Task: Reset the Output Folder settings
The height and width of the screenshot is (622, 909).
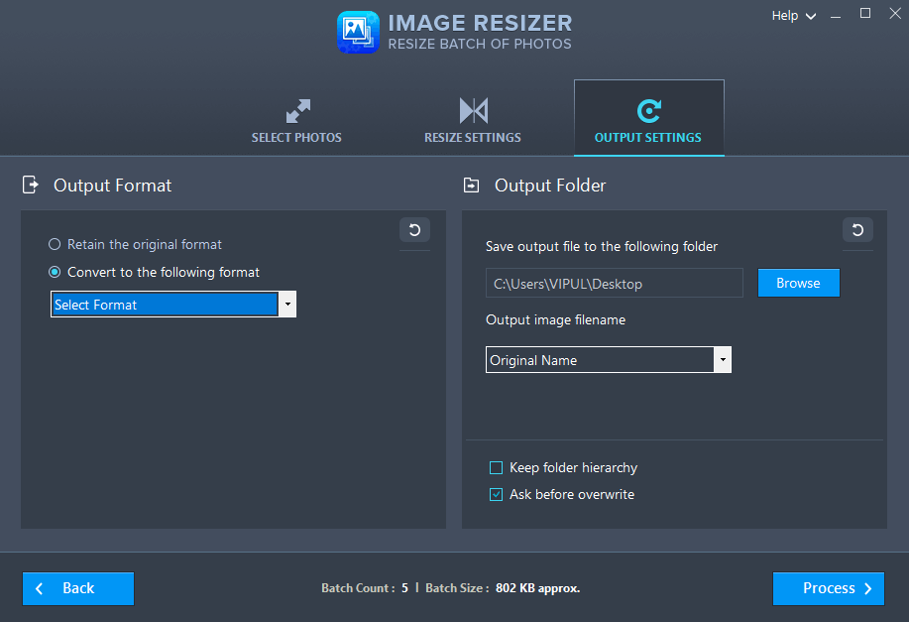Action: tap(856, 229)
